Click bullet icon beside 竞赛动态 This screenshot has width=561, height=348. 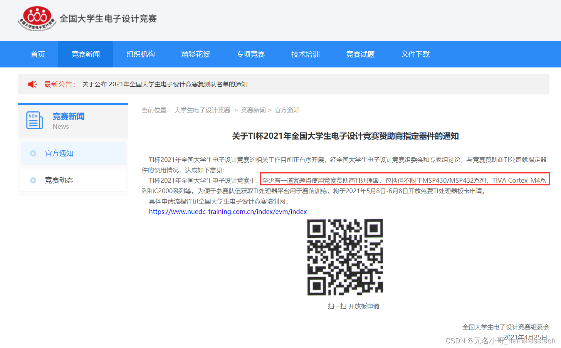click(x=33, y=180)
